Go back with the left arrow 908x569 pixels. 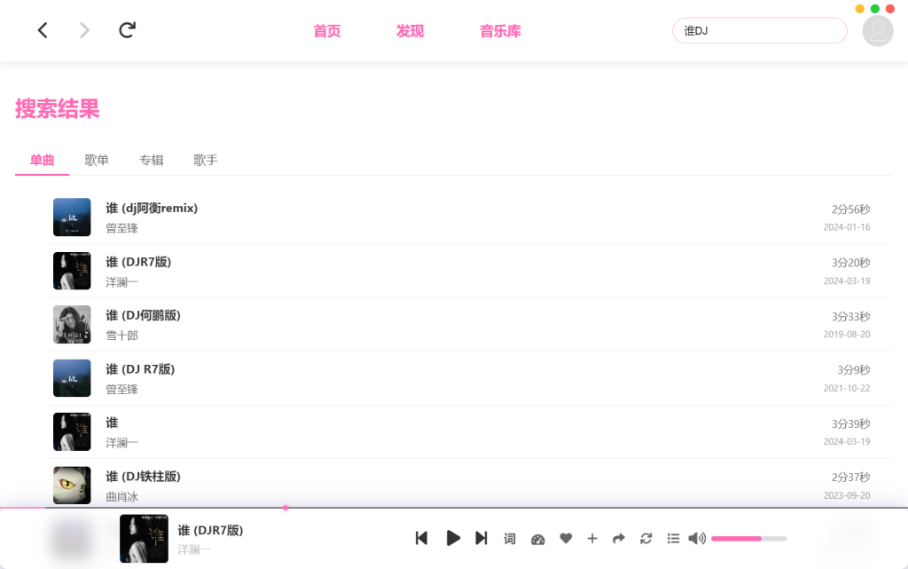[43, 31]
